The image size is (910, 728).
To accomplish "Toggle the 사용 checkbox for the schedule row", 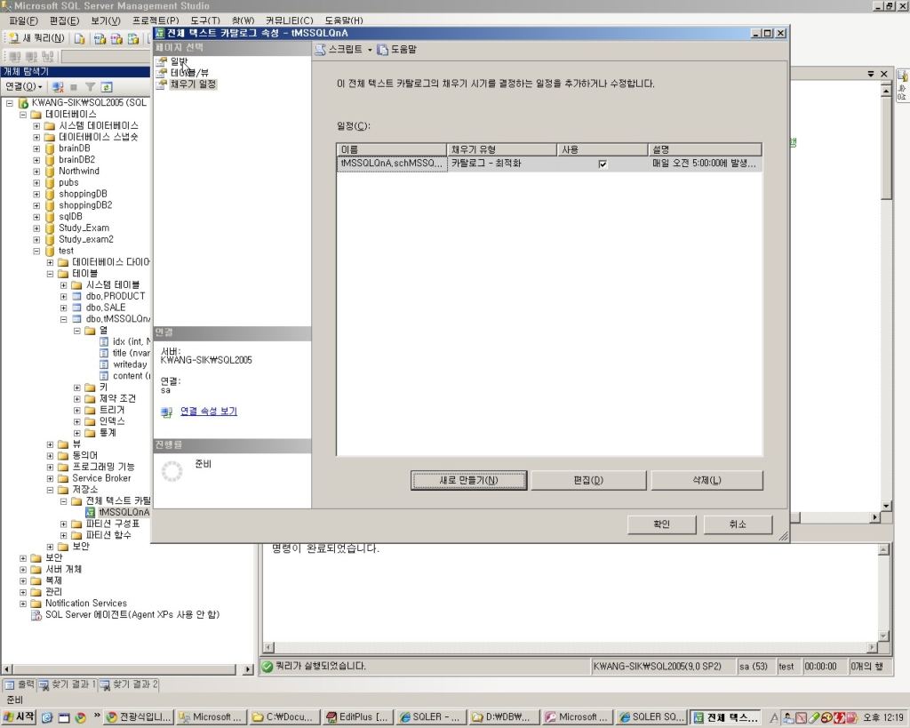I will point(603,164).
